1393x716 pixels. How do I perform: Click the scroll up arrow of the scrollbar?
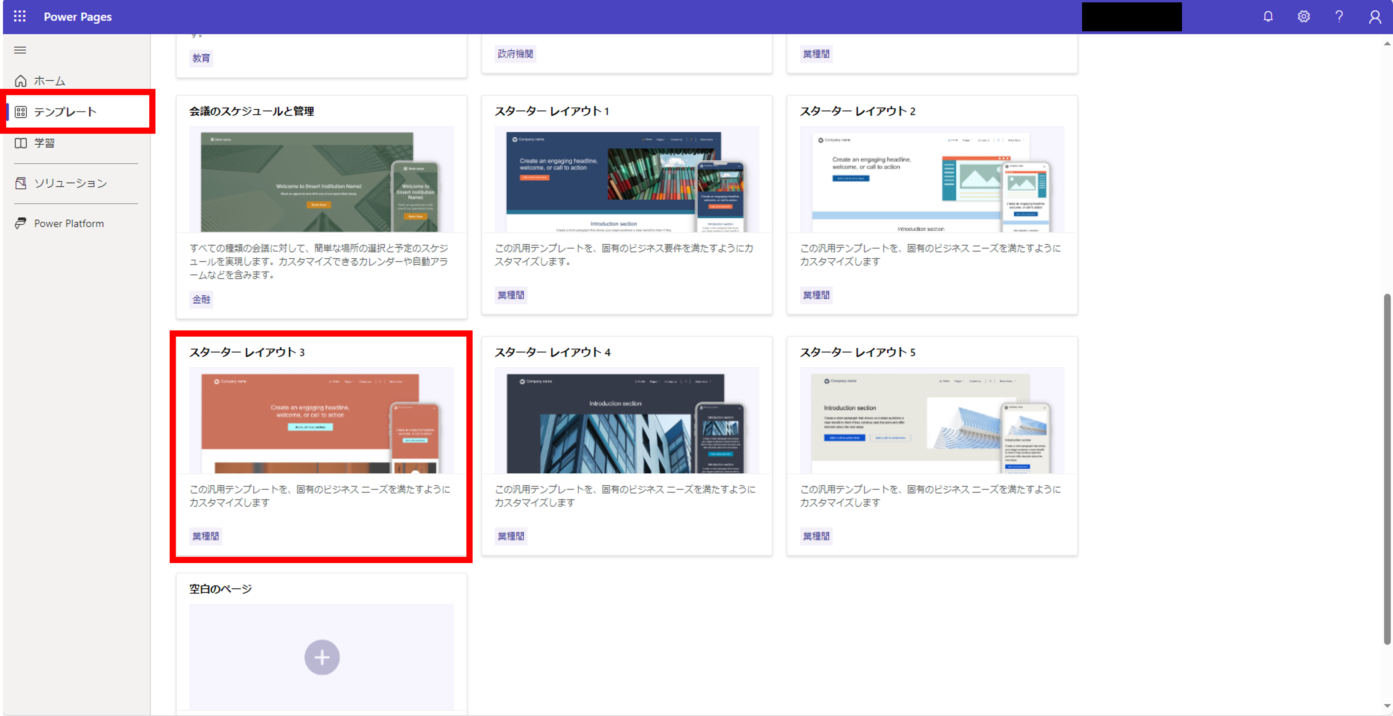click(x=1387, y=44)
